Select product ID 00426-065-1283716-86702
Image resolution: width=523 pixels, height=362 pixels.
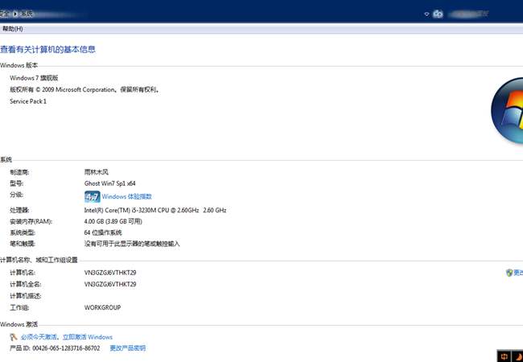click(x=66, y=348)
